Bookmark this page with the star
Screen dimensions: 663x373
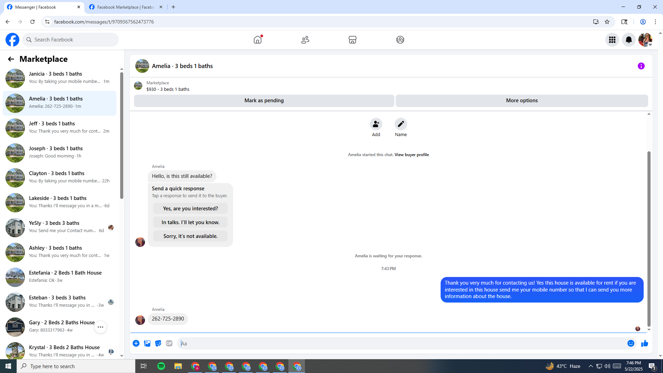pyautogui.click(x=607, y=22)
